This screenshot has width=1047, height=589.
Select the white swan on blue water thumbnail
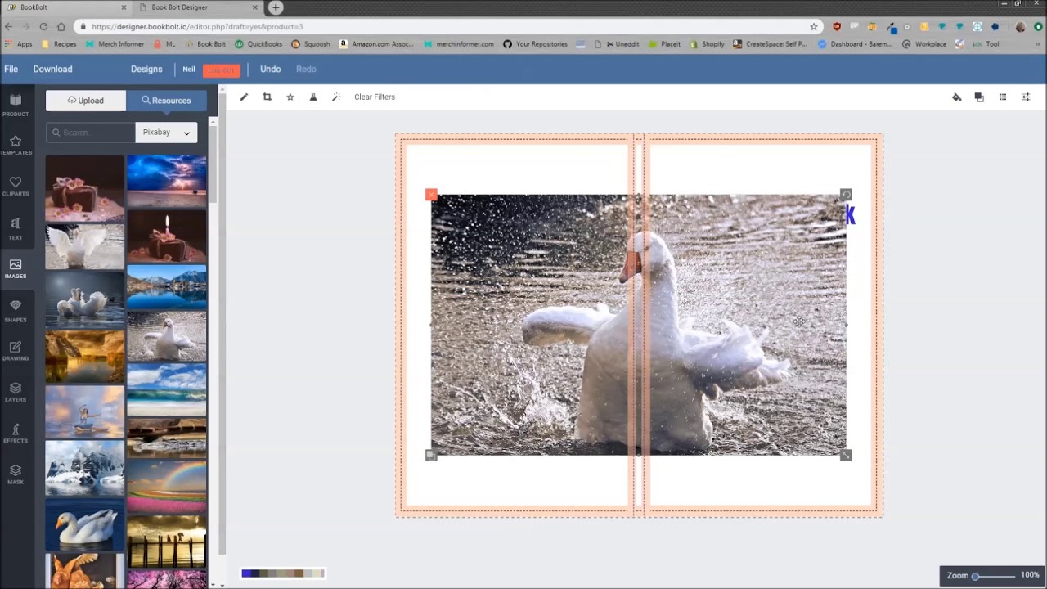click(85, 525)
